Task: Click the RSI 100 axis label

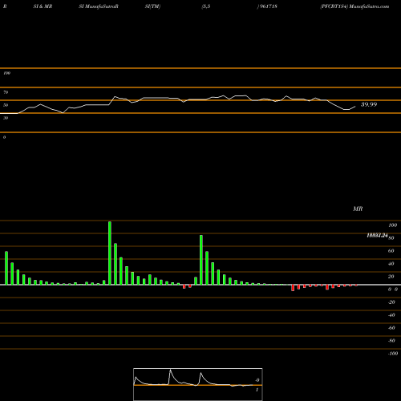Action: (6, 73)
